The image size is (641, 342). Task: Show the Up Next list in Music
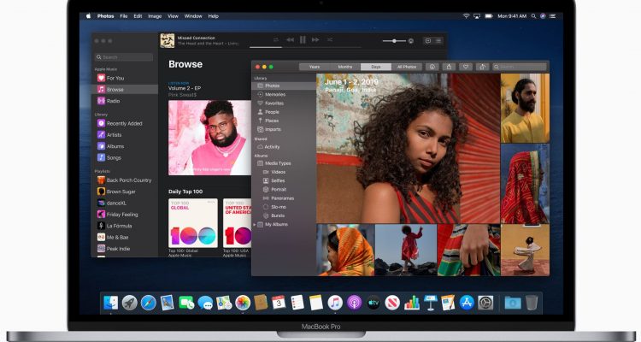click(438, 40)
